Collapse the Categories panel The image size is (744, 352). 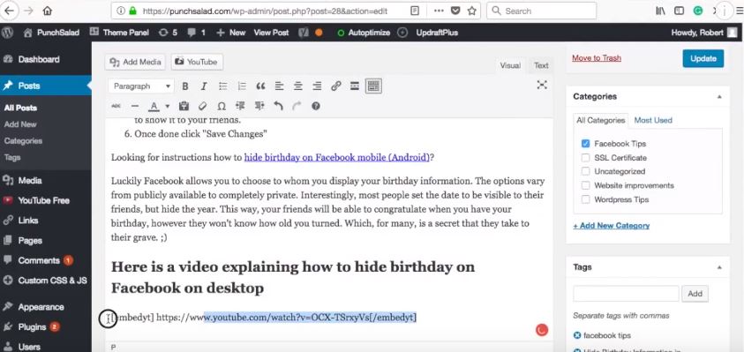719,97
